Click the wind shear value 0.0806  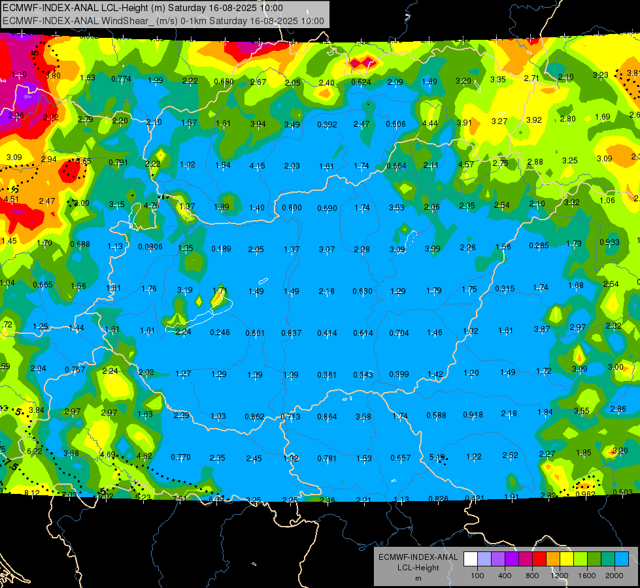tap(150, 246)
